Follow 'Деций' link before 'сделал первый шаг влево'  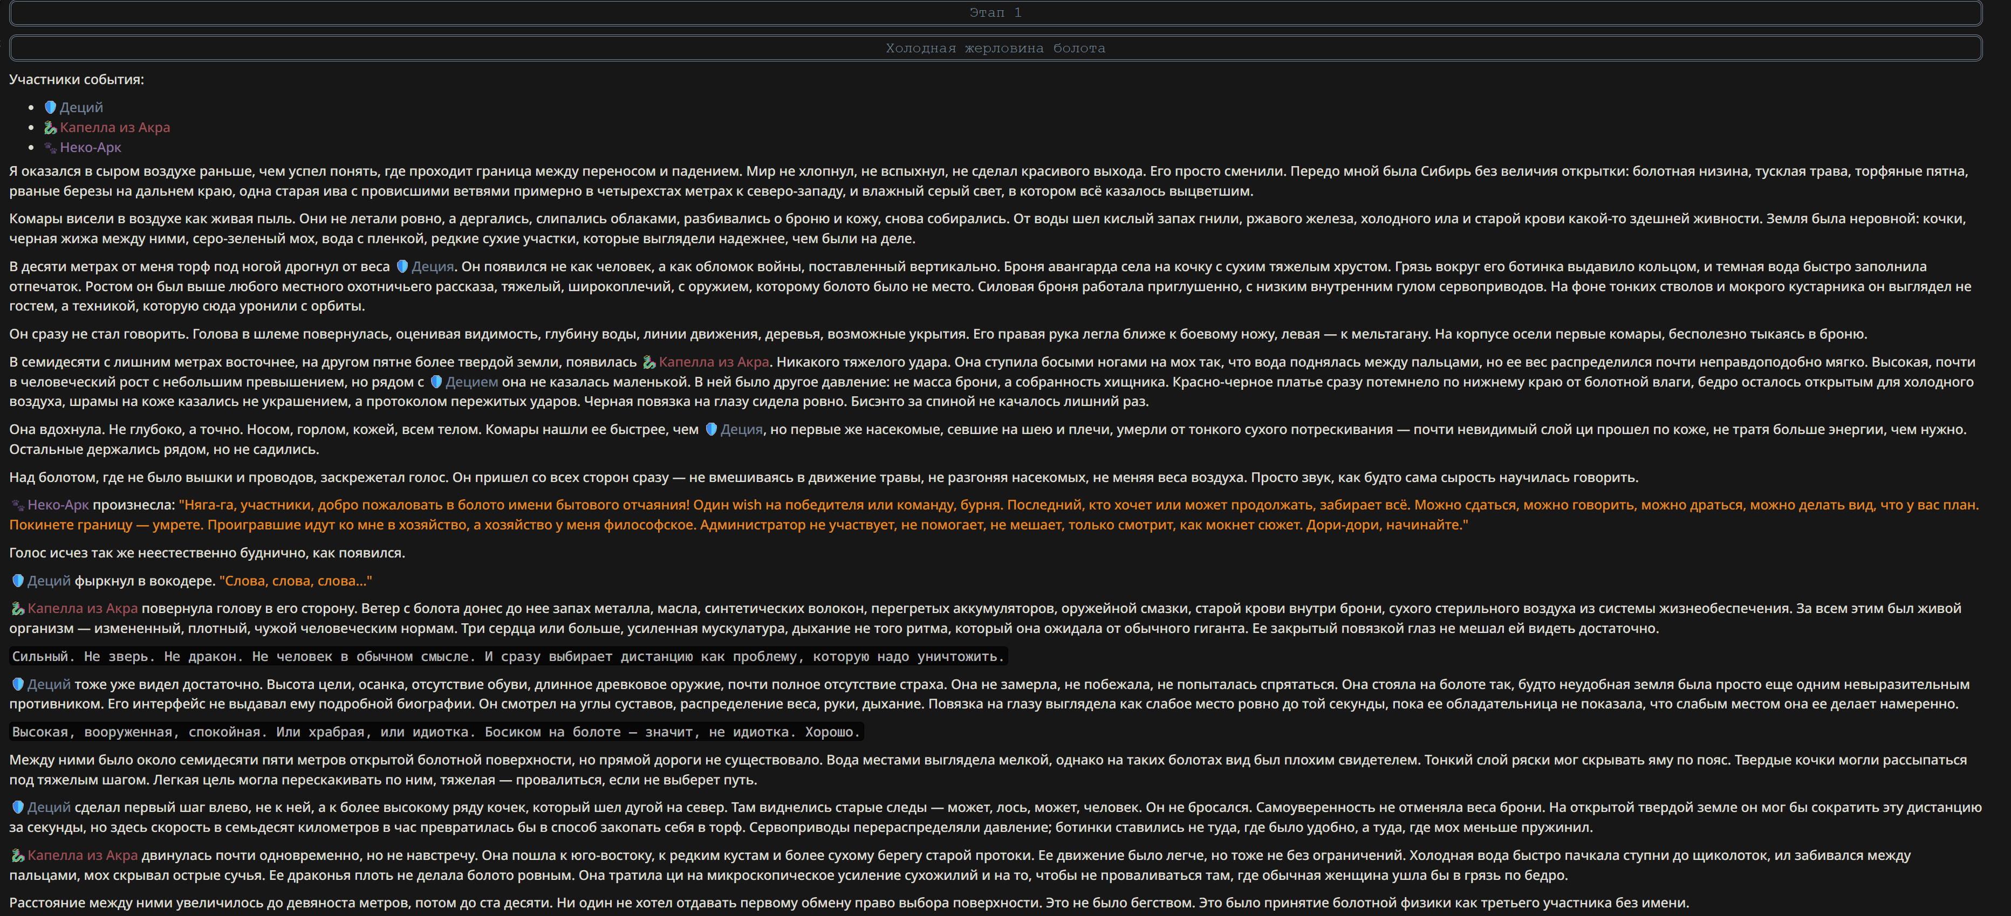[49, 807]
